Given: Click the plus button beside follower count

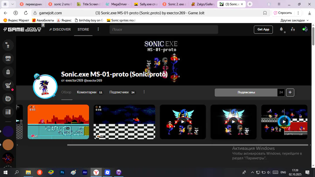Looking at the screenshot, I should [290, 92].
